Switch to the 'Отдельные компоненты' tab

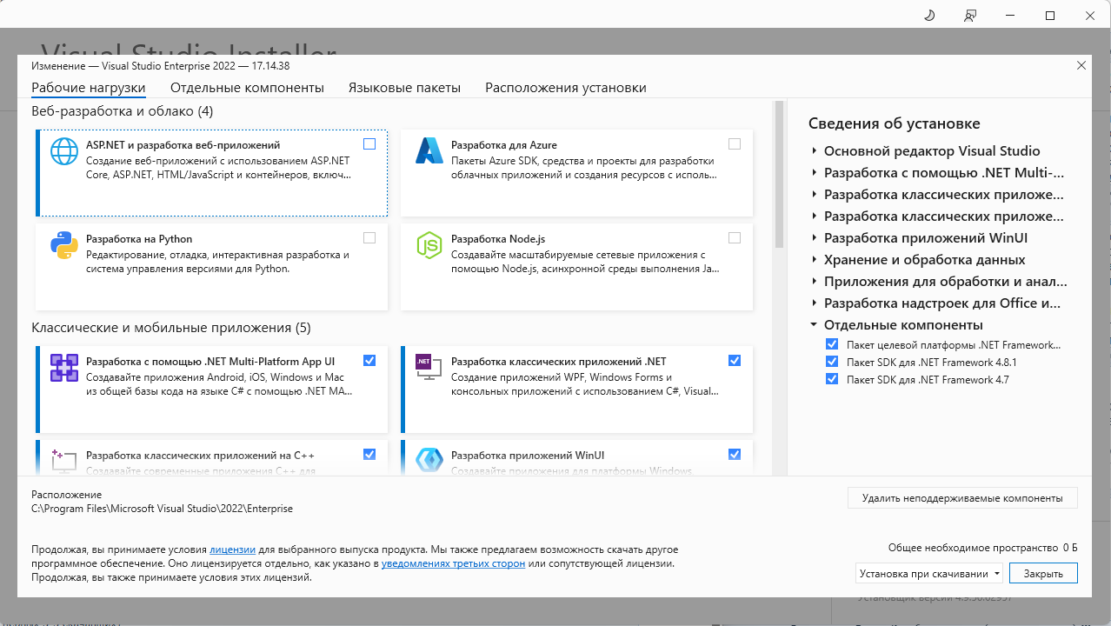pyautogui.click(x=247, y=88)
